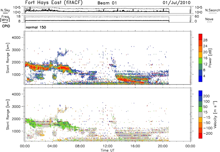
Task: Click the '24' label on Power colorbar
Action: (205, 46)
